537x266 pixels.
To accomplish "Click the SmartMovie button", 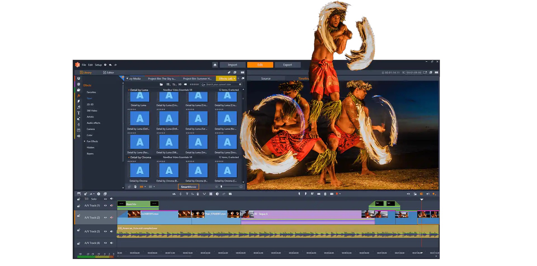I will [x=189, y=187].
